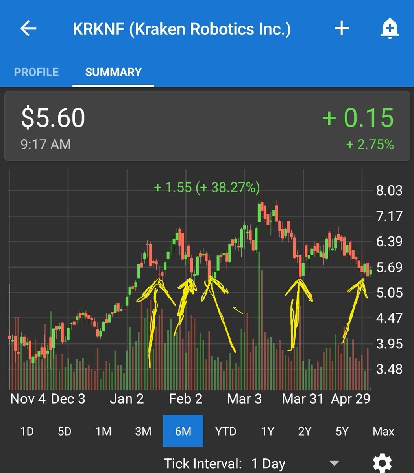414x473 pixels.
Task: Set chart range to 5D
Action: point(65,431)
